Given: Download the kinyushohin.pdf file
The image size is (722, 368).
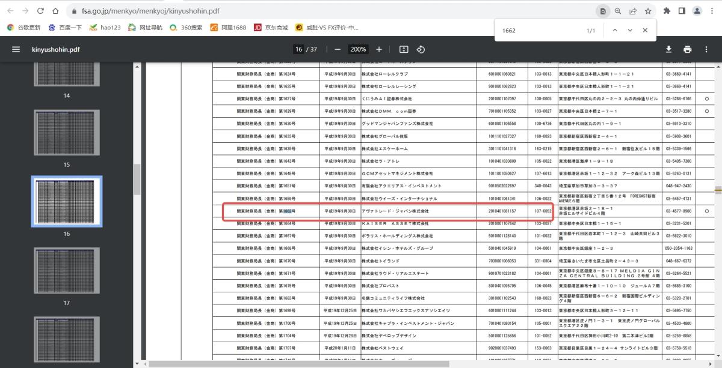Looking at the screenshot, I should click(x=668, y=49).
